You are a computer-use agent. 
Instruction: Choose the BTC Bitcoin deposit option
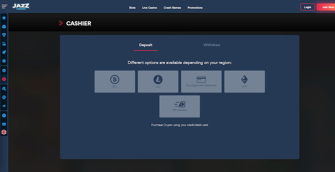[x=115, y=82]
